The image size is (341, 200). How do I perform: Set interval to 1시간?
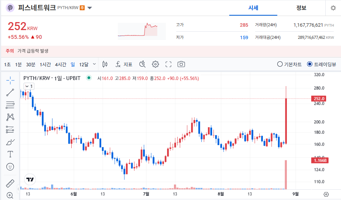click(x=45, y=64)
